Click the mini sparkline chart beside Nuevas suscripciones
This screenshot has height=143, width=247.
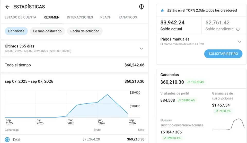point(228,124)
